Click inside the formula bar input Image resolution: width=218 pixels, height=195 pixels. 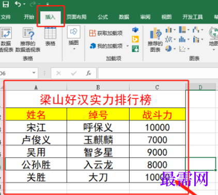click(x=158, y=73)
